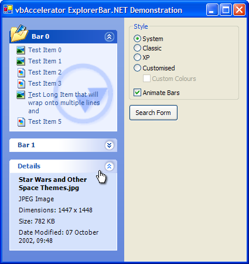Click the Style group label

pyautogui.click(x=141, y=26)
